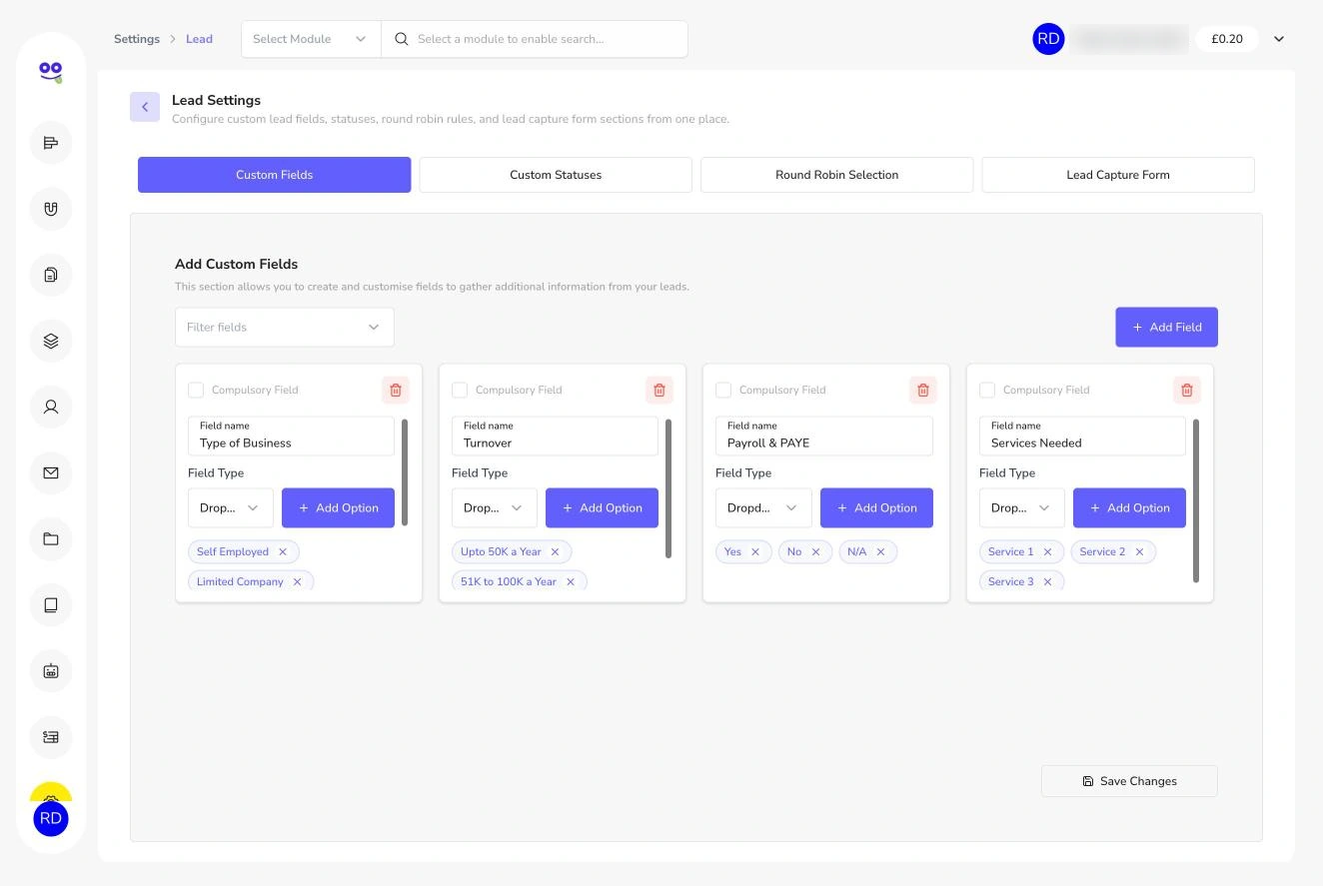1323x886 pixels.
Task: Open the documents copy icon in sidebar
Action: pyautogui.click(x=51, y=275)
